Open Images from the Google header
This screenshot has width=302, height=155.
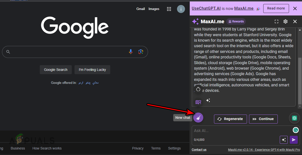[154, 9]
